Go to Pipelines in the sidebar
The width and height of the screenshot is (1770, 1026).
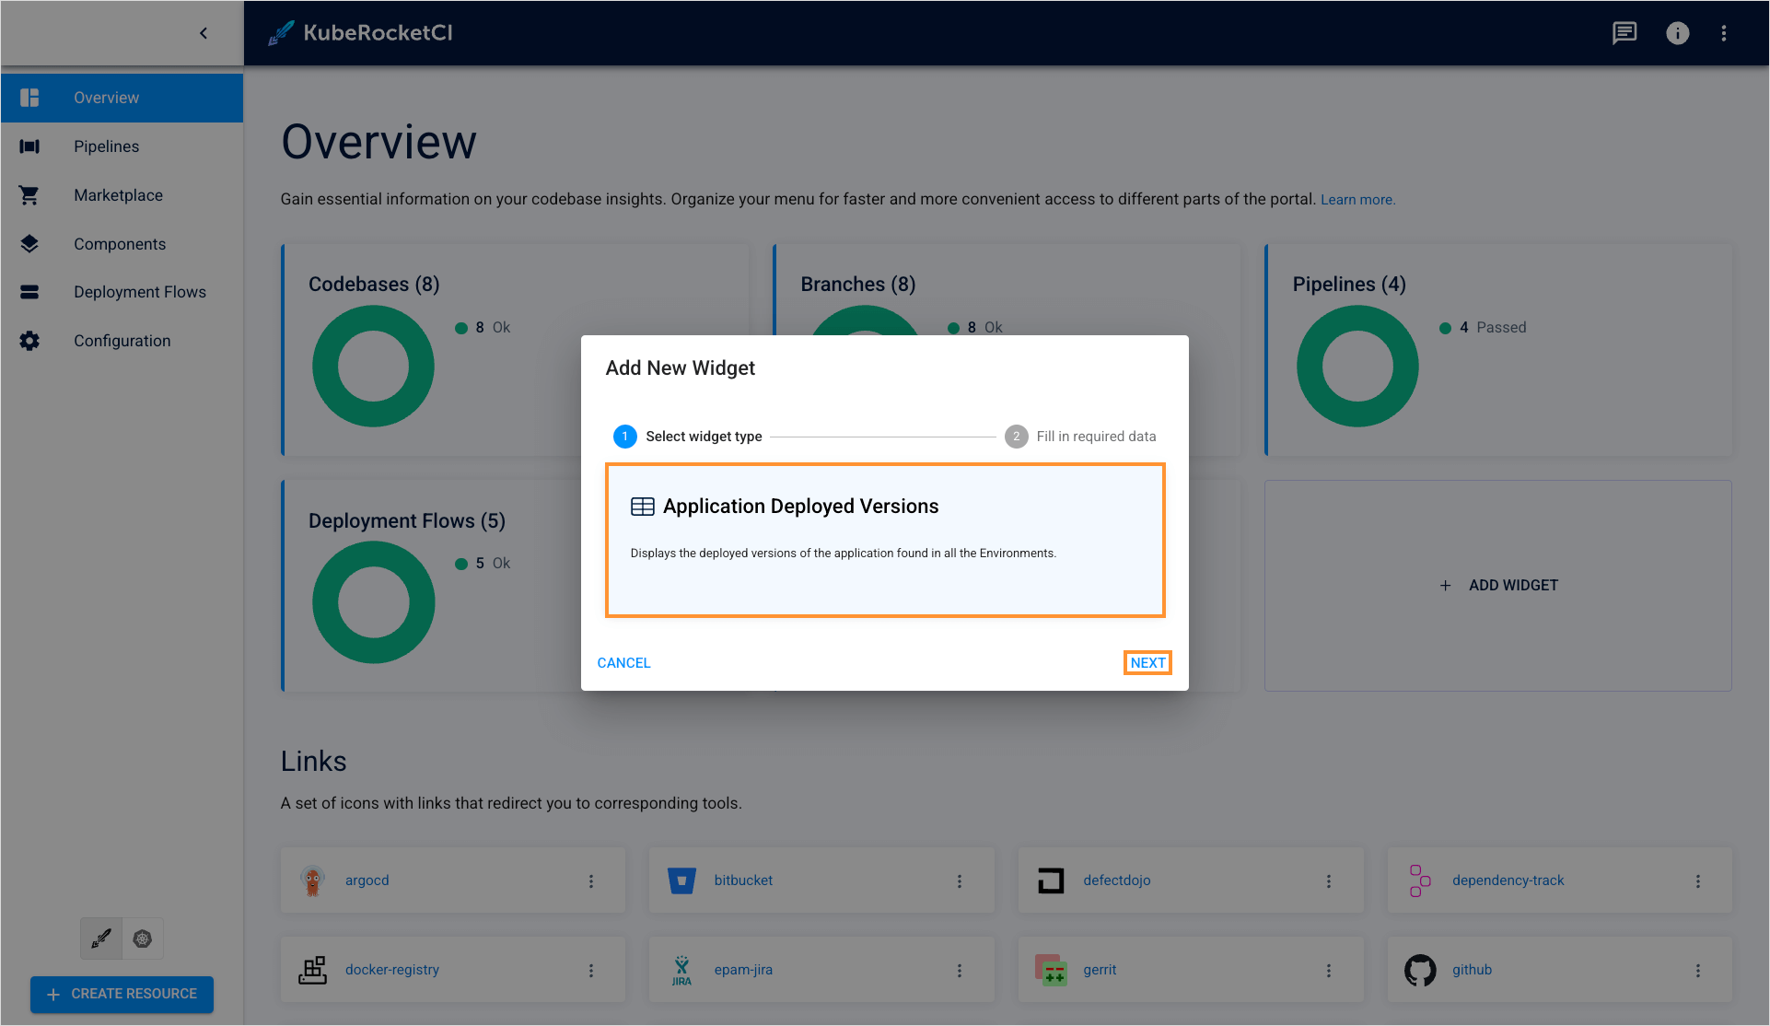pyautogui.click(x=106, y=146)
